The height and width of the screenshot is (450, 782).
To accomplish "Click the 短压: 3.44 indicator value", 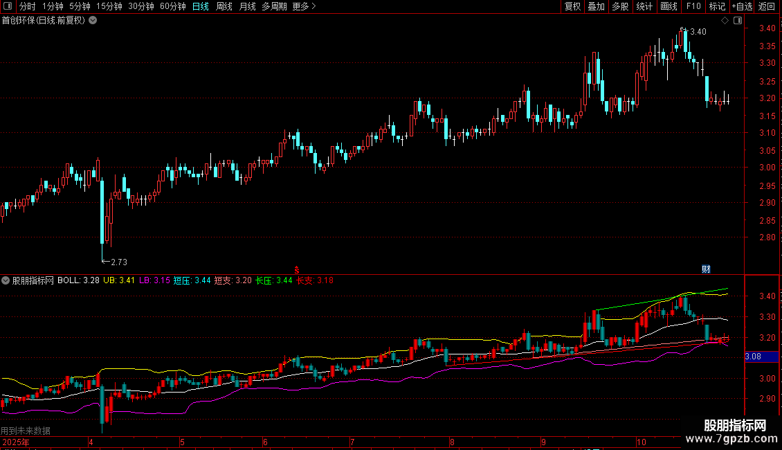I will coord(192,280).
